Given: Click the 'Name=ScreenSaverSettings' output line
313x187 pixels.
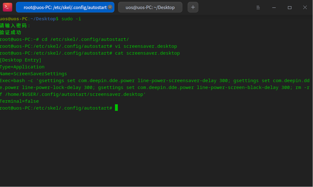Looking at the screenshot, I should [33, 74].
